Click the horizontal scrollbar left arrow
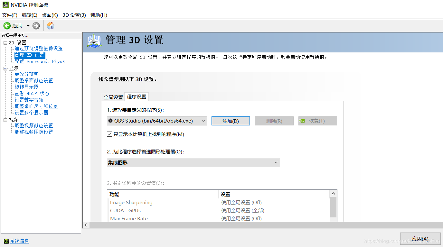The width and height of the screenshot is (443, 247). pos(86,225)
